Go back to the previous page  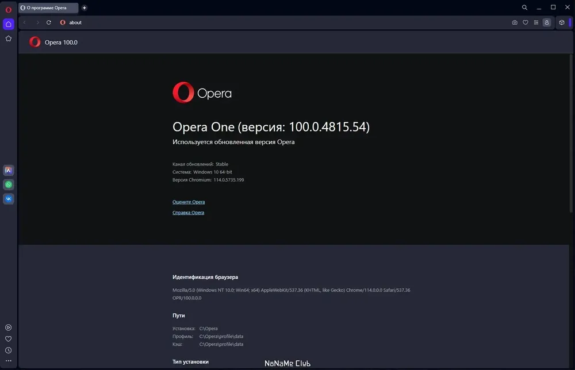(x=25, y=22)
